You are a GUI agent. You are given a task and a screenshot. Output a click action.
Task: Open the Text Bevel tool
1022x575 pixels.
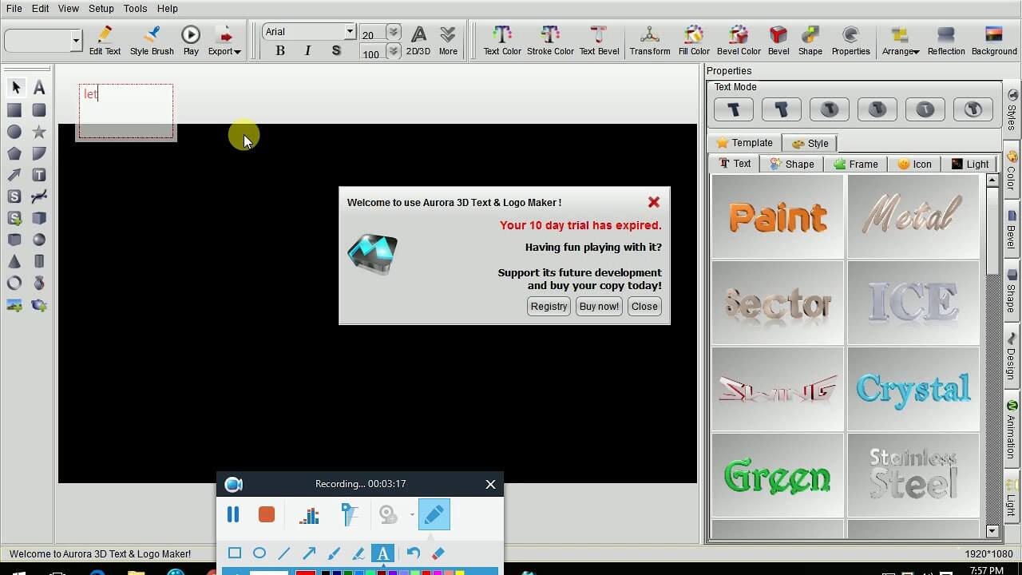599,41
